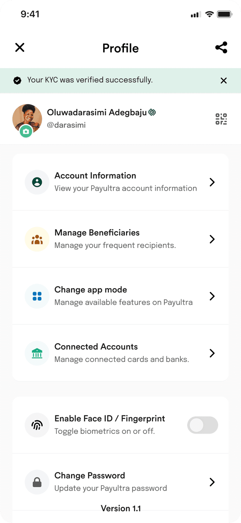Click the Account Information person icon
This screenshot has height=523, width=241.
click(37, 182)
